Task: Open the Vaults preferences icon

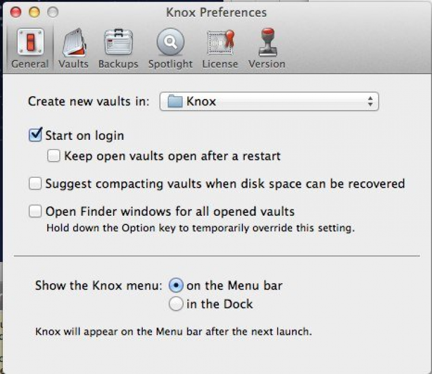Action: tap(73, 41)
